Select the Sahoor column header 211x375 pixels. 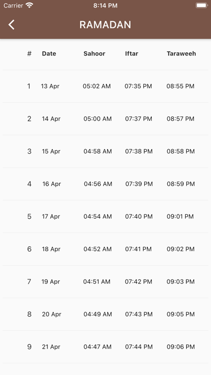94,53
